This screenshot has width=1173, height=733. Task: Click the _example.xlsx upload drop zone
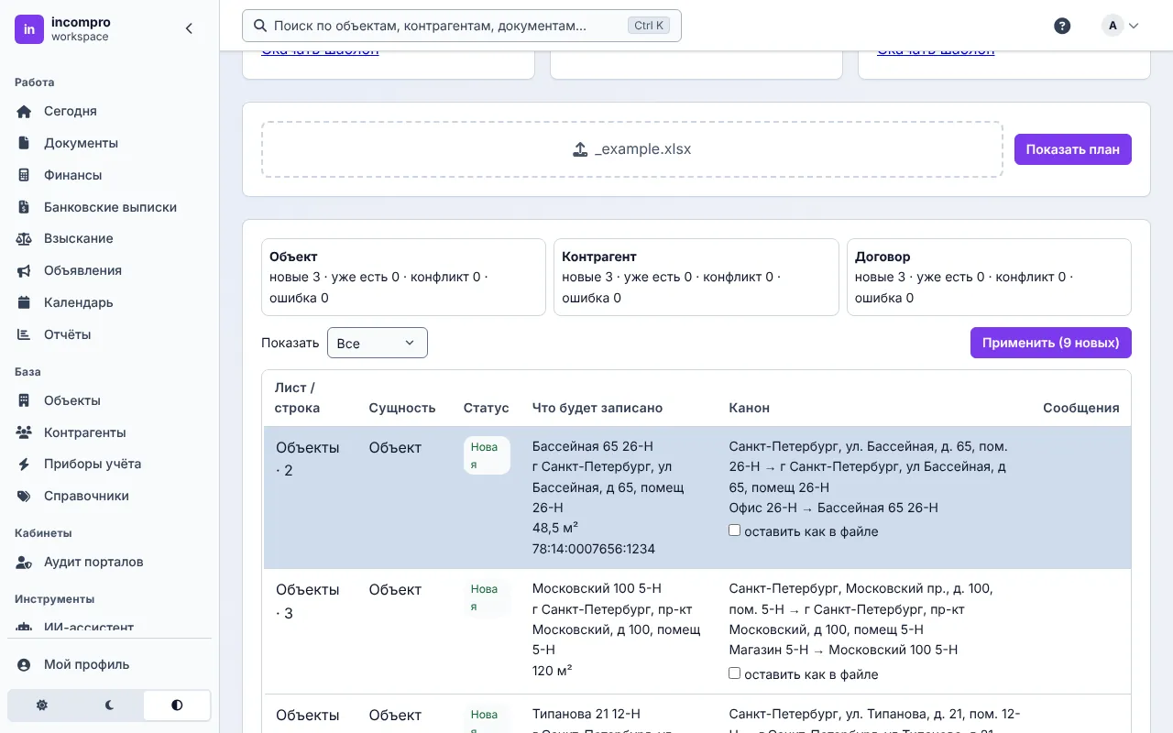[x=632, y=149]
